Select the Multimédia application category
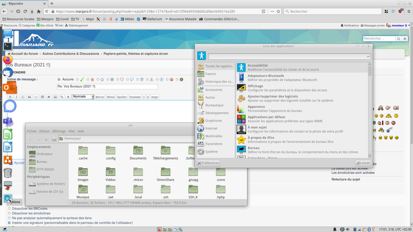The width and height of the screenshot is (413, 232). 215,136
